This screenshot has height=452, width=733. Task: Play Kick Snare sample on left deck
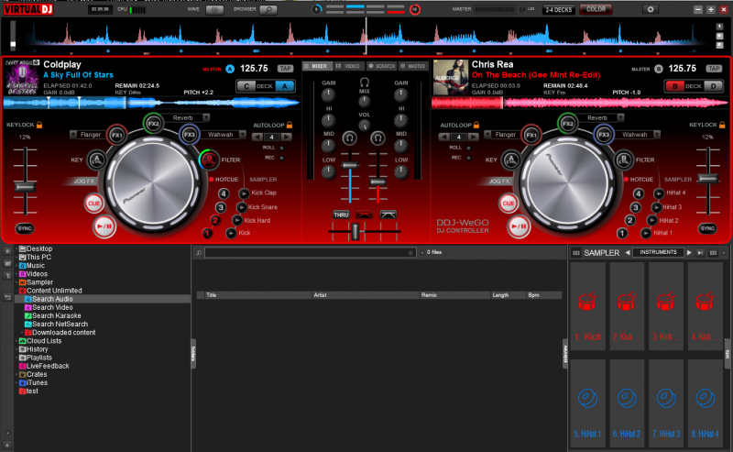[x=241, y=207]
